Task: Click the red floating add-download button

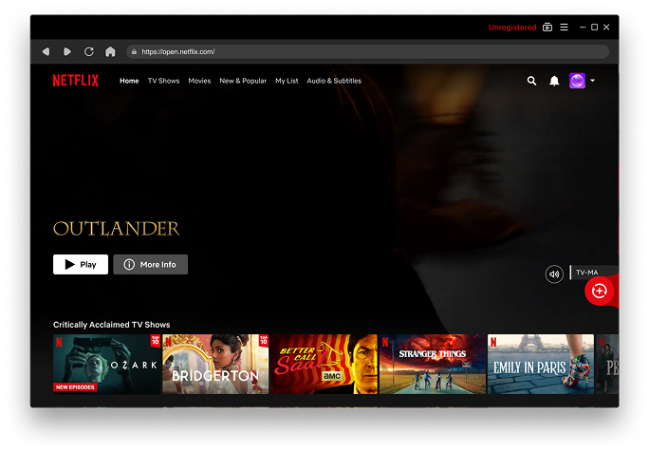Action: [x=600, y=291]
